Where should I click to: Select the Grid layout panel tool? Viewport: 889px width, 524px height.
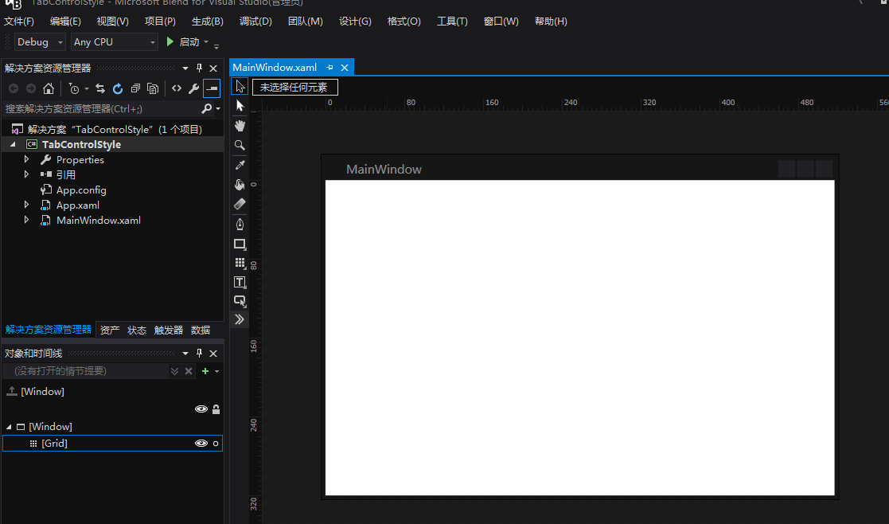[240, 263]
